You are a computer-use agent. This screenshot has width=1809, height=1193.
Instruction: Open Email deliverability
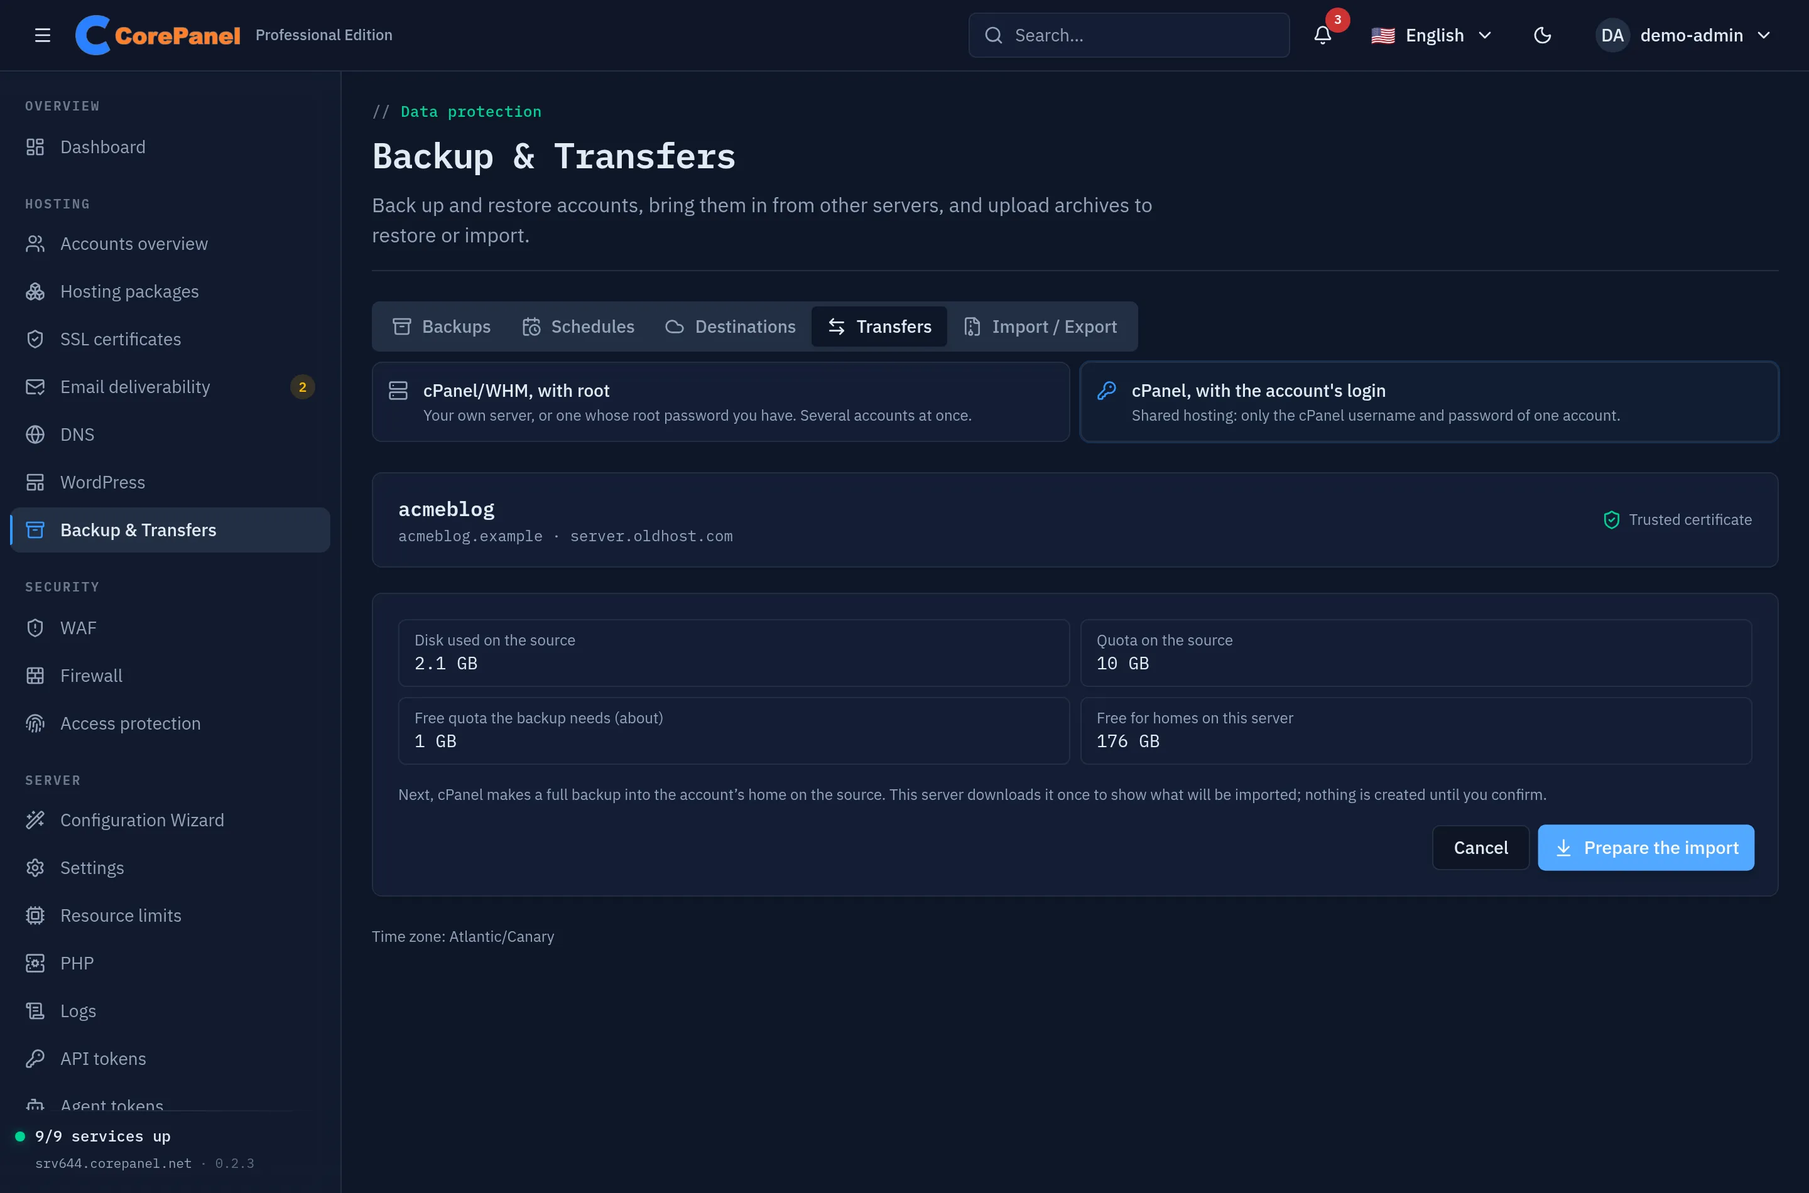coord(170,387)
